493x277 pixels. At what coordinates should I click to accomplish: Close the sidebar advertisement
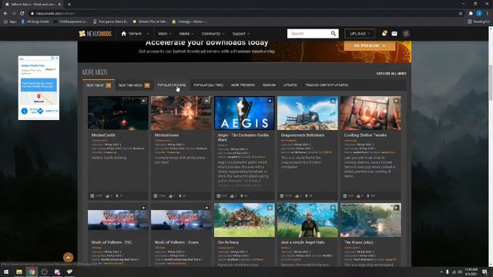click(x=57, y=58)
